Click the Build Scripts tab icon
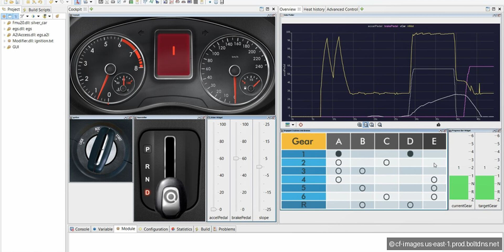 [25, 10]
